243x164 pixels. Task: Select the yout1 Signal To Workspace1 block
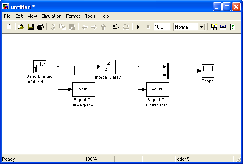pyautogui.click(x=158, y=89)
